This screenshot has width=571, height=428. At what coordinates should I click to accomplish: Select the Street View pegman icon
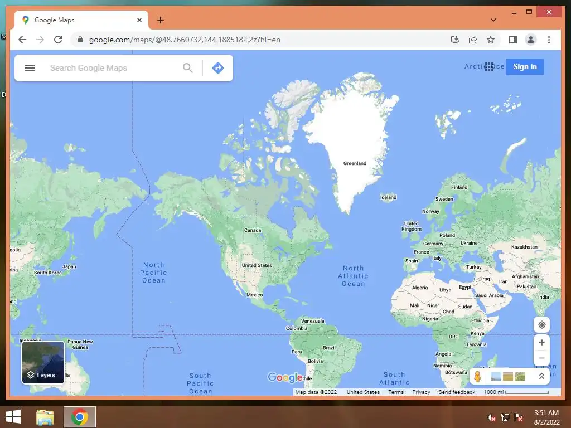477,377
